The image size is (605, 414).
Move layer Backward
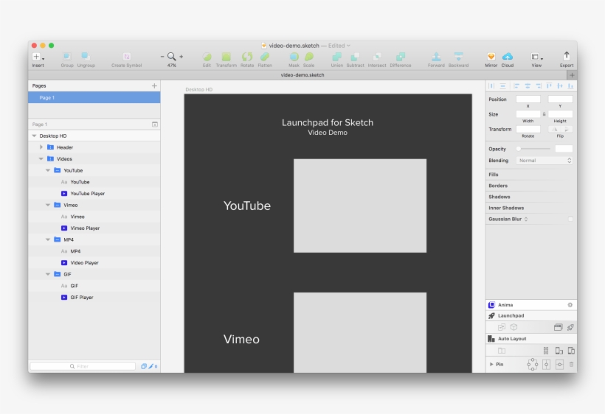(x=458, y=57)
